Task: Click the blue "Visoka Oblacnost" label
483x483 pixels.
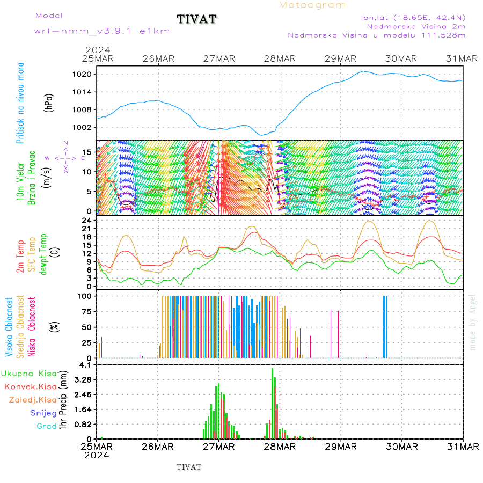Action: pyautogui.click(x=9, y=327)
